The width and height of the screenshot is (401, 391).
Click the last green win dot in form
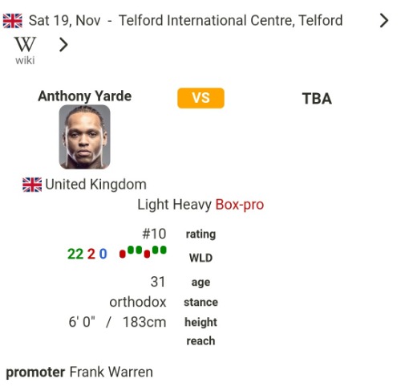coord(164,250)
